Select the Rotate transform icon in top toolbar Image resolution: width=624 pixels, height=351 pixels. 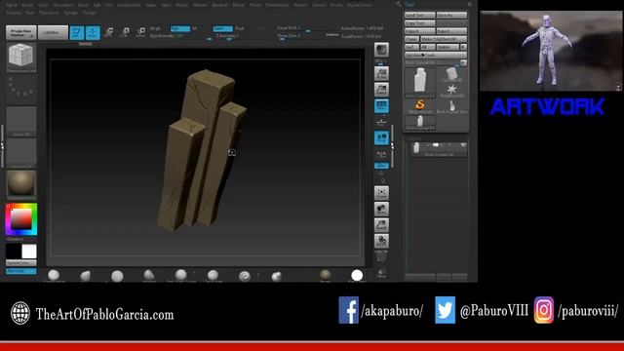(140, 32)
